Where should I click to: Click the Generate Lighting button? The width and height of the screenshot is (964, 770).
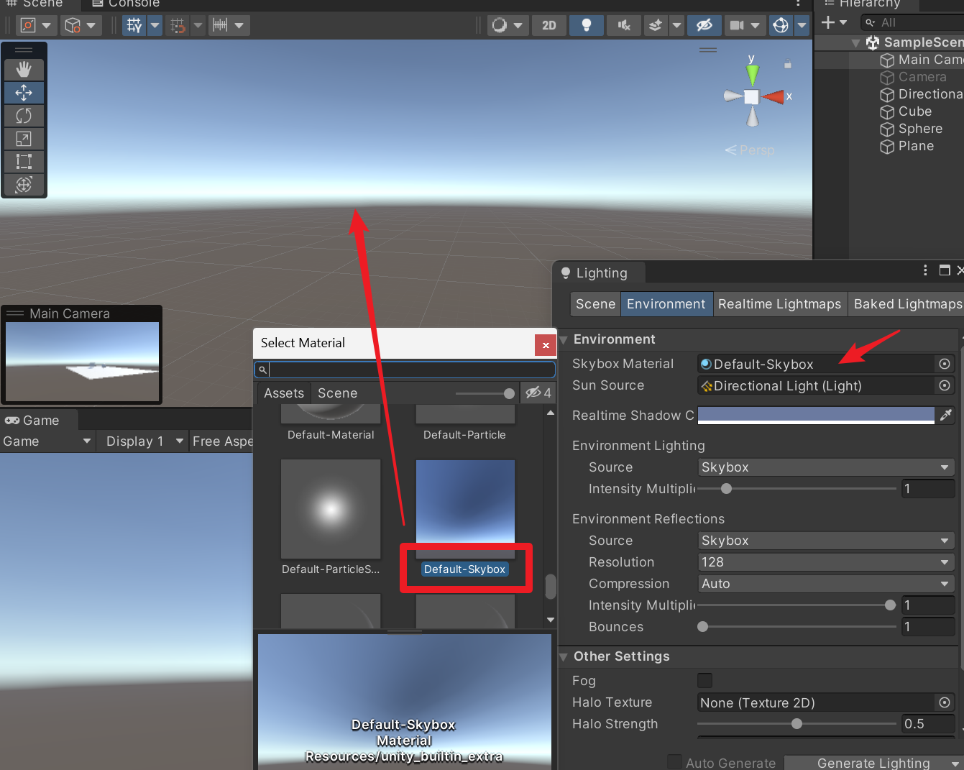pyautogui.click(x=871, y=762)
